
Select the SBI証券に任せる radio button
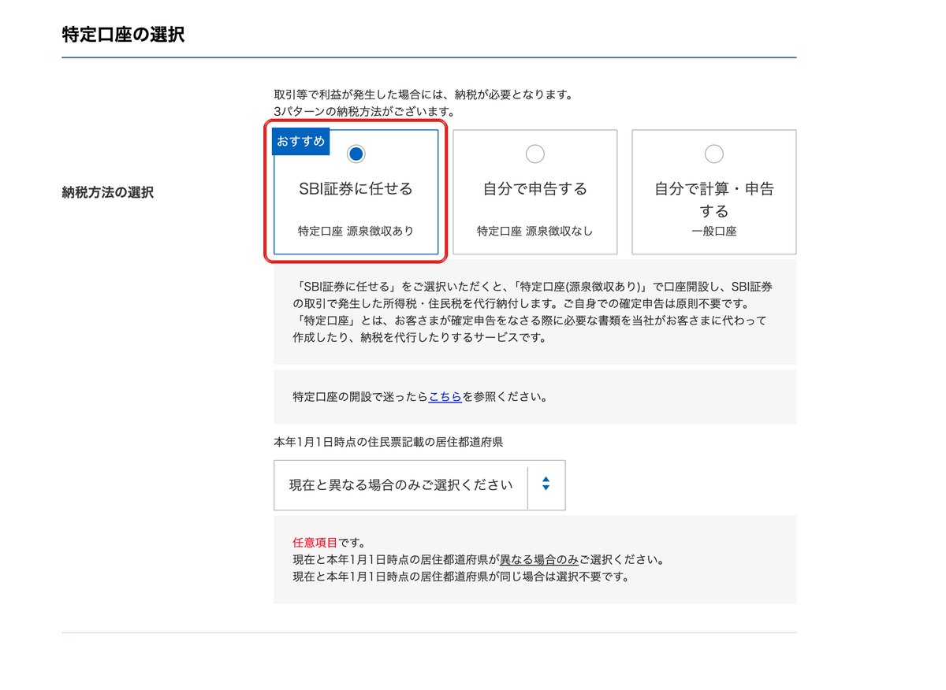[x=356, y=154]
